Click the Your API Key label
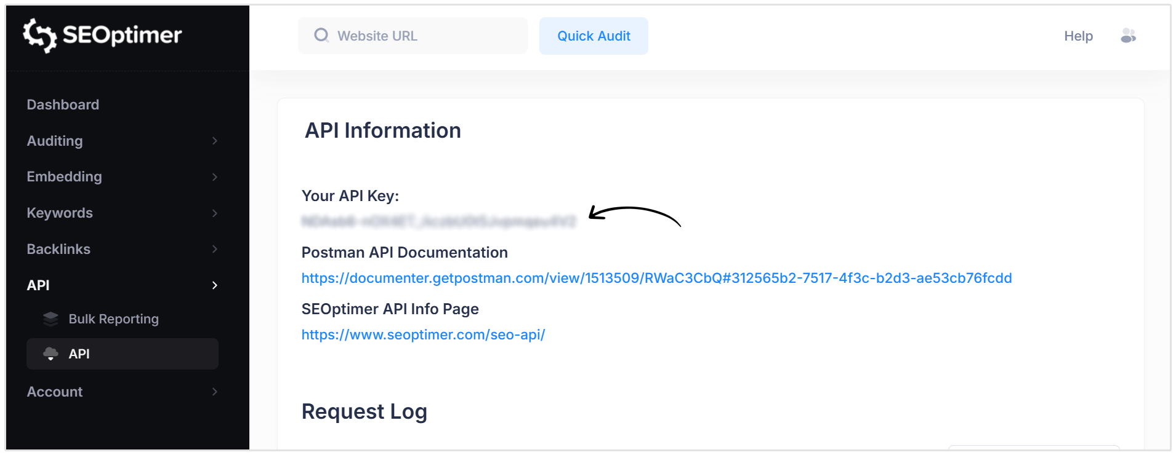1176x455 pixels. click(x=350, y=196)
